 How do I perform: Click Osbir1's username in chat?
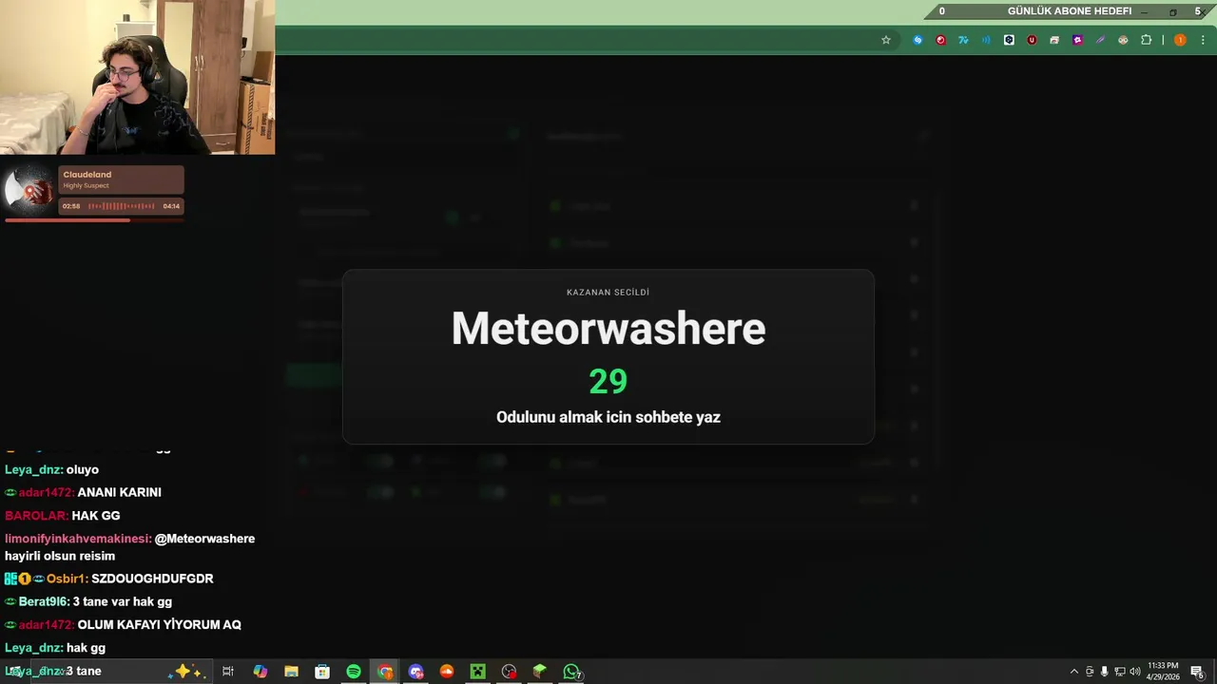point(68,579)
